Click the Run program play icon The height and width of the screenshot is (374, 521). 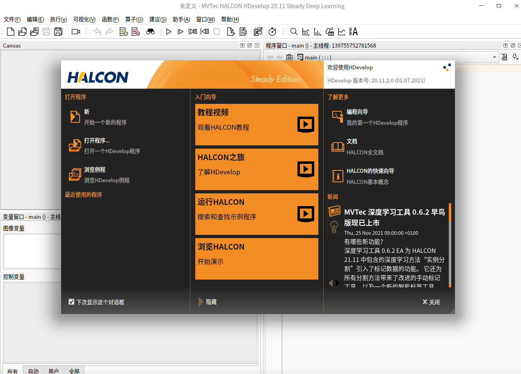click(169, 32)
